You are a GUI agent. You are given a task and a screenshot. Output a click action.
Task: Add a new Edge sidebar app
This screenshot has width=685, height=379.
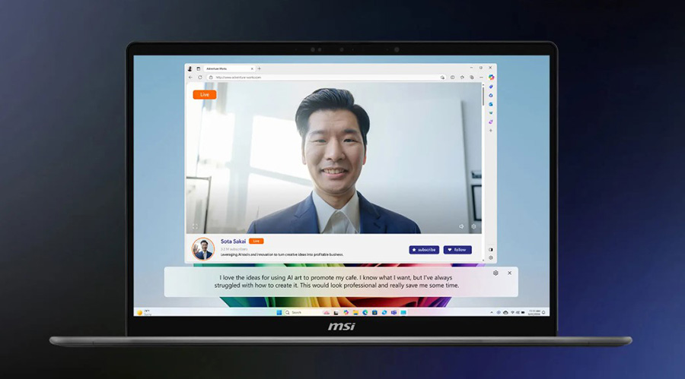[x=491, y=131]
